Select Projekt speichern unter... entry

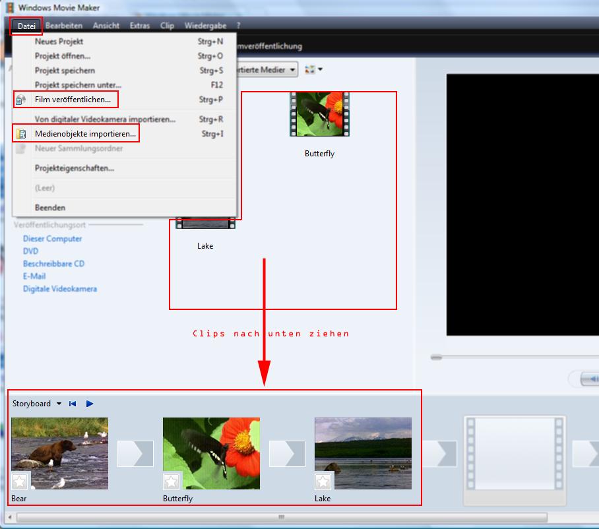tap(125, 85)
